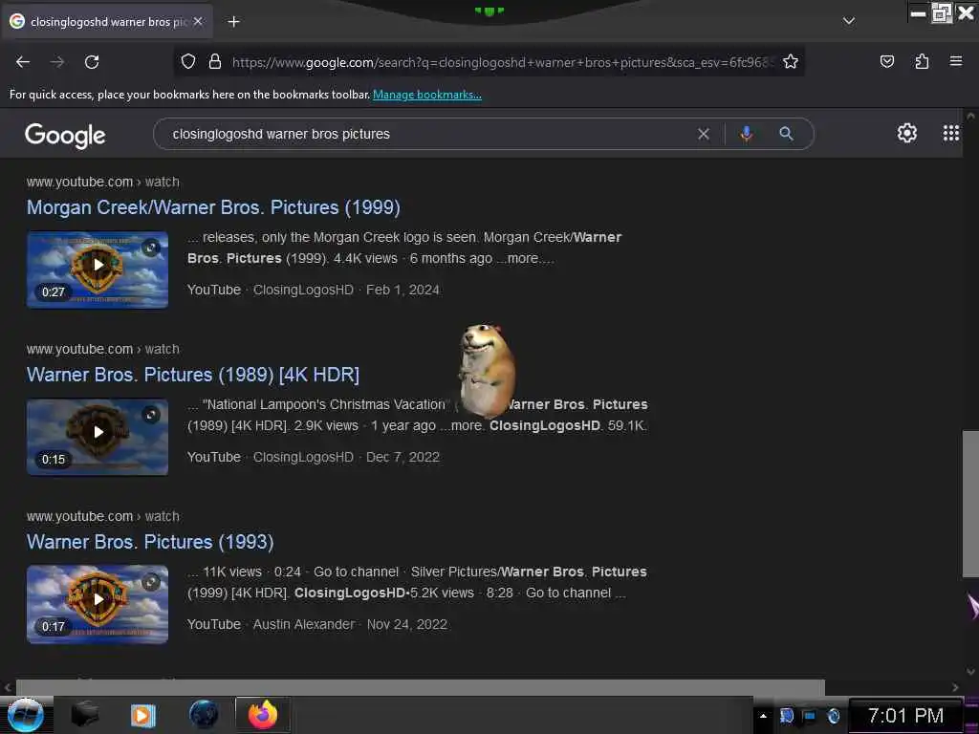Submit search with the magnifier icon
This screenshot has width=979, height=734.
pos(786,134)
